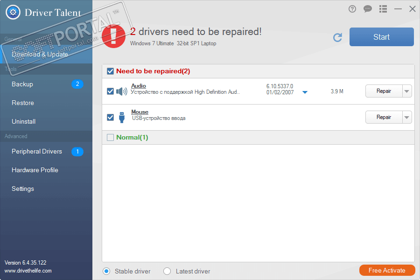Click the version 6.10.5337.0 text
The width and height of the screenshot is (420, 280).
[280, 86]
